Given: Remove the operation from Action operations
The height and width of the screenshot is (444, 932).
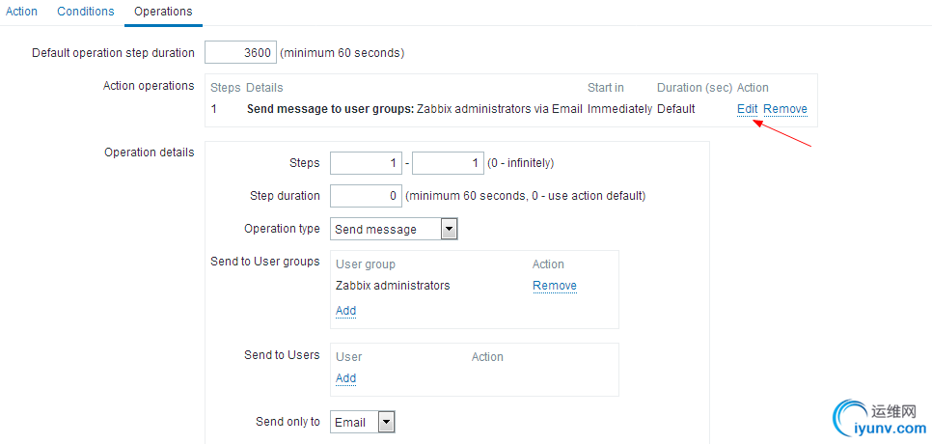Looking at the screenshot, I should coord(785,109).
